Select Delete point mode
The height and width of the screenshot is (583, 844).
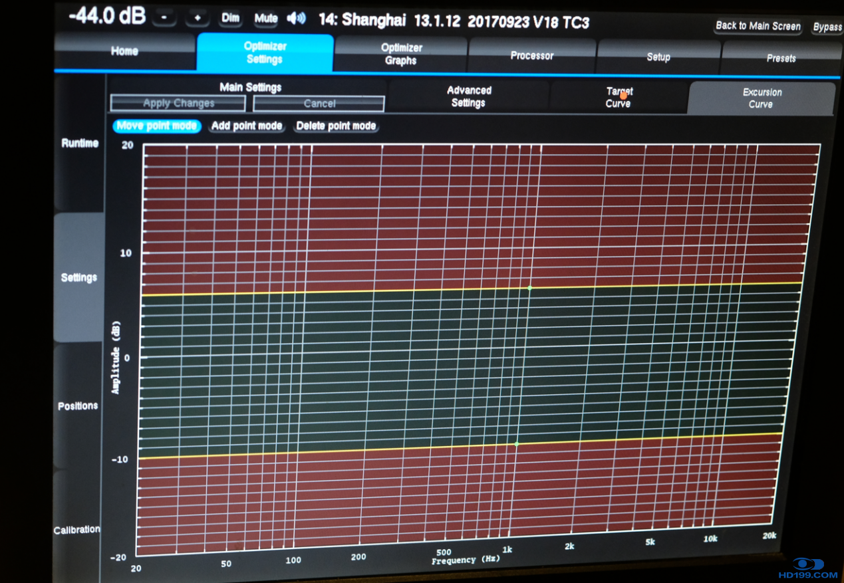336,126
